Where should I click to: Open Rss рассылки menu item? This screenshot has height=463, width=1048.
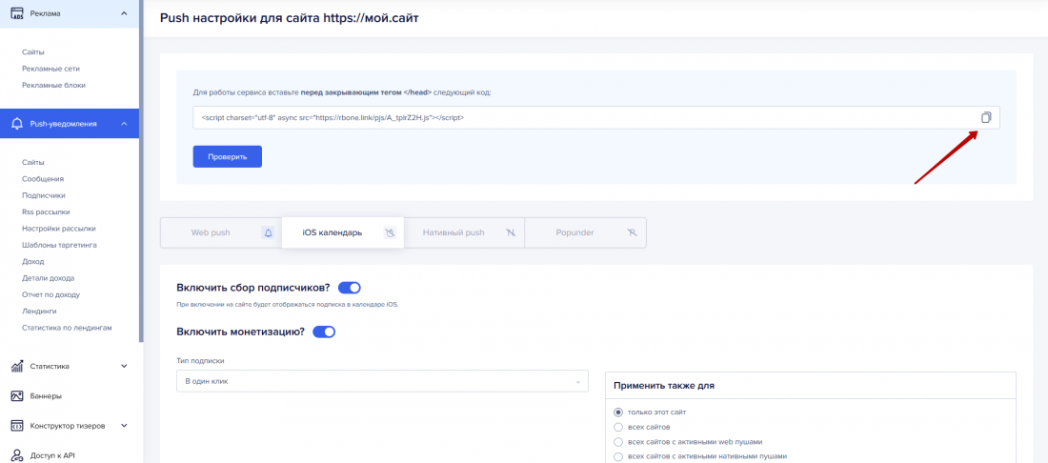pos(46,211)
